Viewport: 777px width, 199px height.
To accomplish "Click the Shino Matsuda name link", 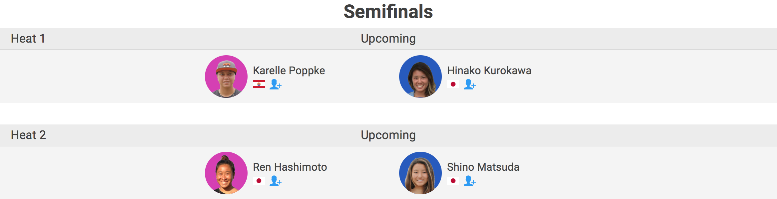I will [x=483, y=167].
